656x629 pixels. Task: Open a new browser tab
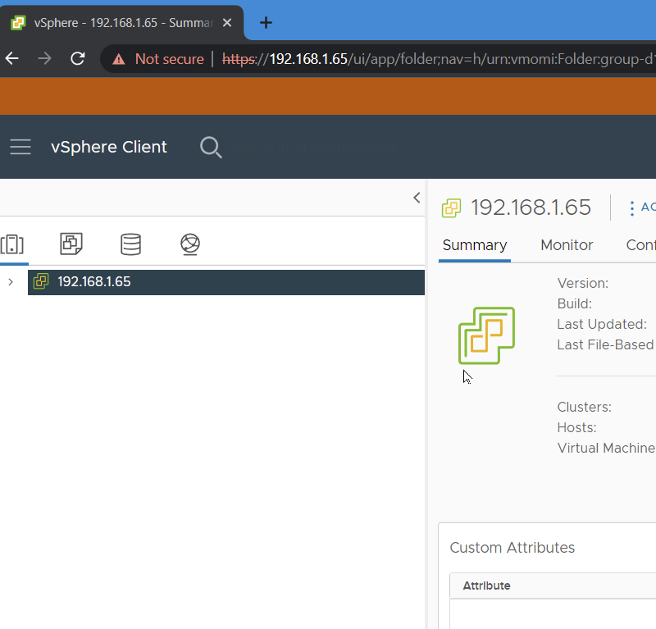click(266, 23)
